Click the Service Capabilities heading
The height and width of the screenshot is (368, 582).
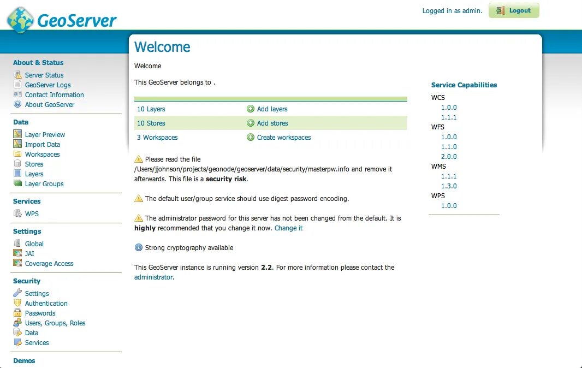464,85
